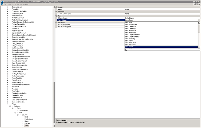This screenshot has width=201, height=128.
Task: Click the Simplicity app icon in menu bar
Action: click(x=2, y=4)
